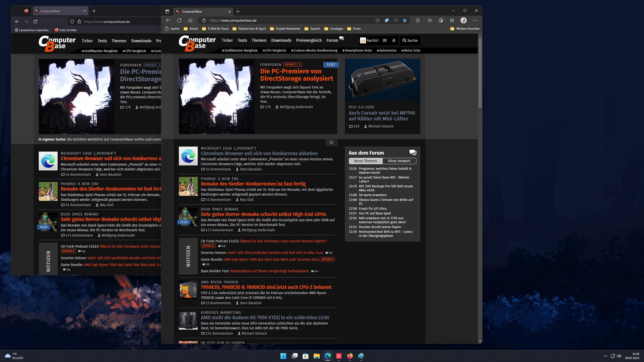This screenshot has height=362, width=644.
Task: Expand the Weitere Favoriten folder
Action: (465, 29)
